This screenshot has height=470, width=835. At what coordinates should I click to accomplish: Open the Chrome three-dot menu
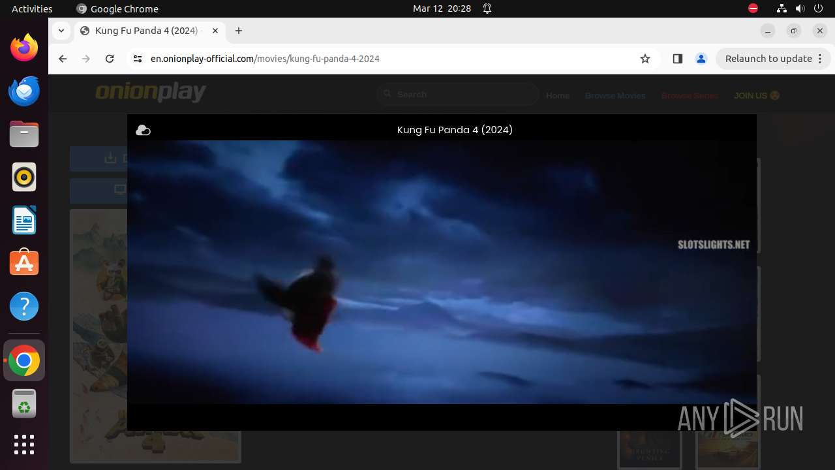tap(821, 59)
